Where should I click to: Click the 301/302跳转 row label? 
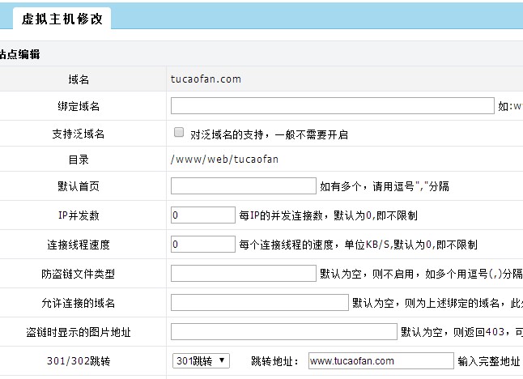click(79, 360)
